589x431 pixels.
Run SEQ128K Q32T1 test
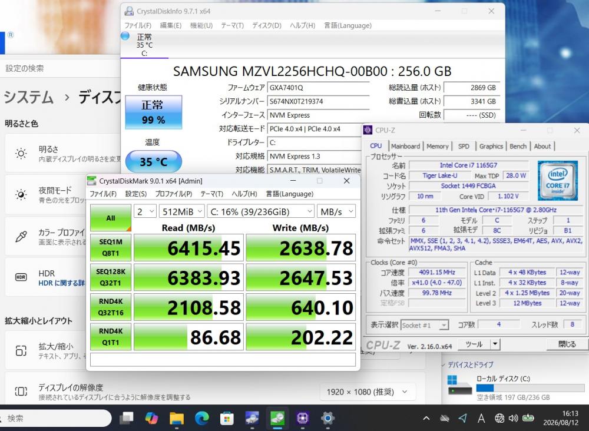pyautogui.click(x=111, y=277)
